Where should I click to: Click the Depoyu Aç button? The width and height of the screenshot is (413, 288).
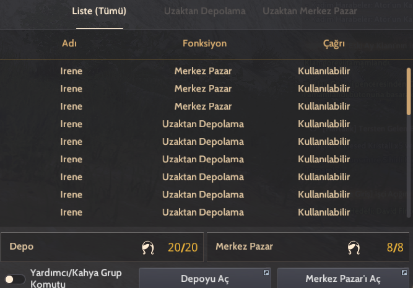[x=205, y=278]
